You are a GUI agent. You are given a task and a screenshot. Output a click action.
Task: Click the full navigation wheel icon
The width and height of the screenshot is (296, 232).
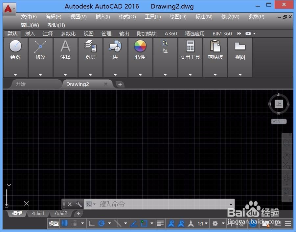(286, 143)
